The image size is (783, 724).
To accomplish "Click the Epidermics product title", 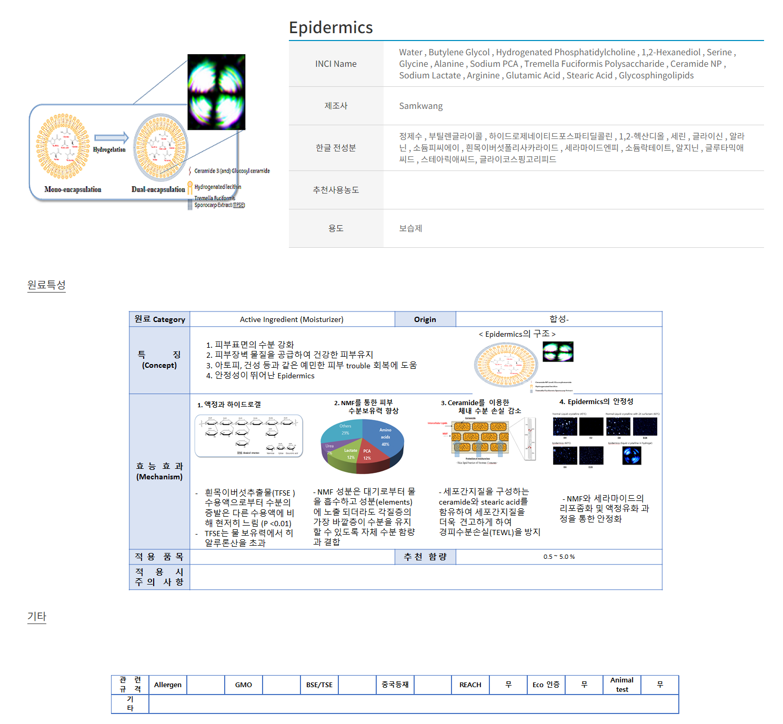I will [330, 27].
